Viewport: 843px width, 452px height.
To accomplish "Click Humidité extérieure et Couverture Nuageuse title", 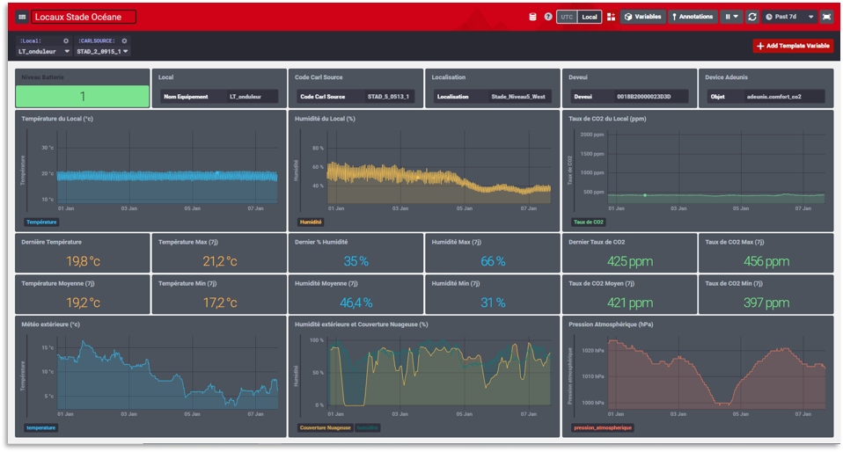I will click(362, 324).
